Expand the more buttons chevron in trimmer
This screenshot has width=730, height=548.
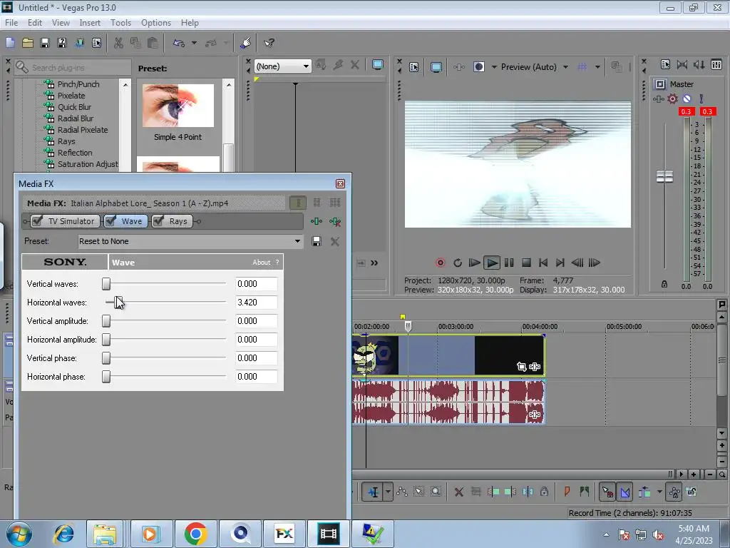click(x=374, y=263)
